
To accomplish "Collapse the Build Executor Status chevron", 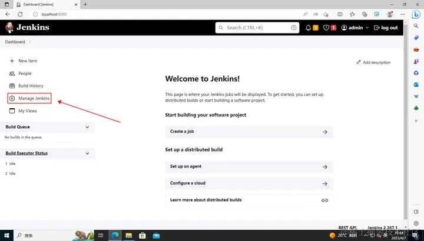I will pyautogui.click(x=87, y=153).
